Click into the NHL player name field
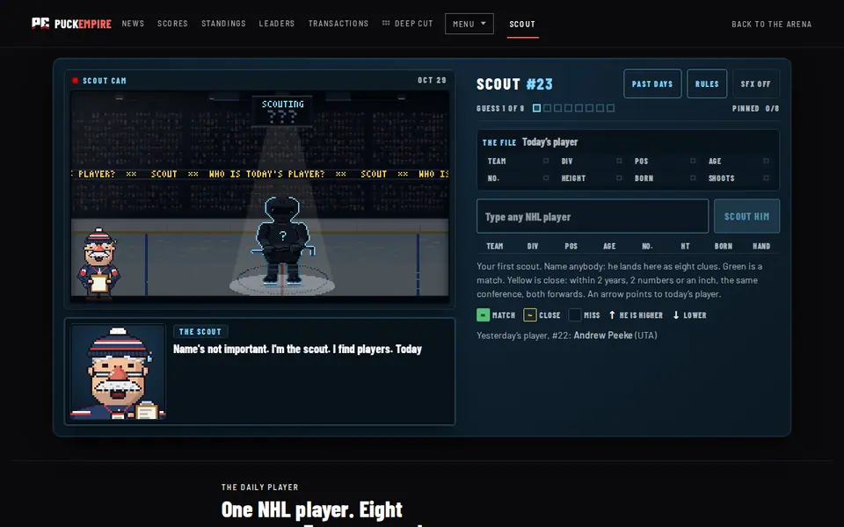The height and width of the screenshot is (527, 844). tap(592, 216)
